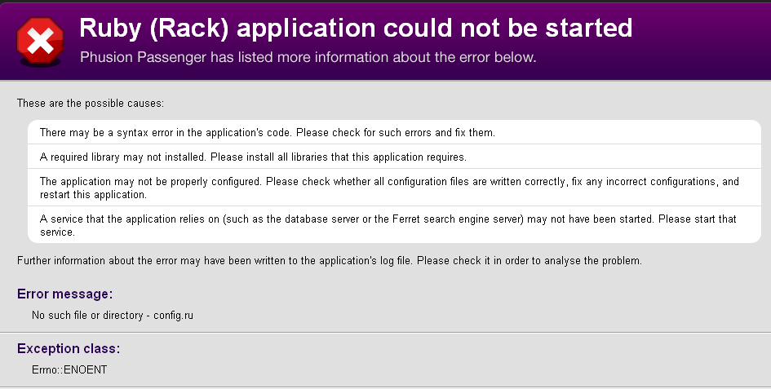Click the 'Error message:' heading

pyautogui.click(x=65, y=294)
